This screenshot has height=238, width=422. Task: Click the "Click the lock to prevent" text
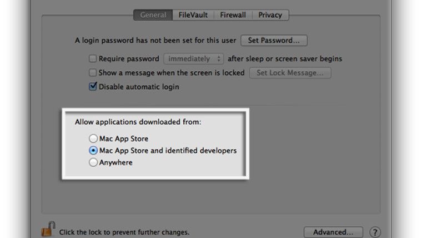coord(124,232)
